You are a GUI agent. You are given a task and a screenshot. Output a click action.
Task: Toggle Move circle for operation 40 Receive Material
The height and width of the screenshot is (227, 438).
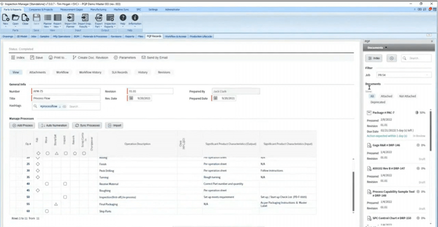pos(47,184)
